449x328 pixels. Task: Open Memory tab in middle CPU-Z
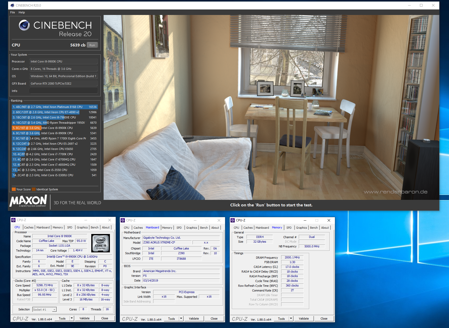click(x=167, y=228)
